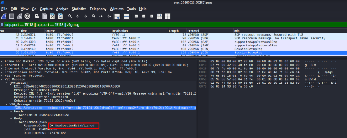This screenshot has width=347, height=138.
Task: Open capture options gear icon
Action: [x=27, y=16]
